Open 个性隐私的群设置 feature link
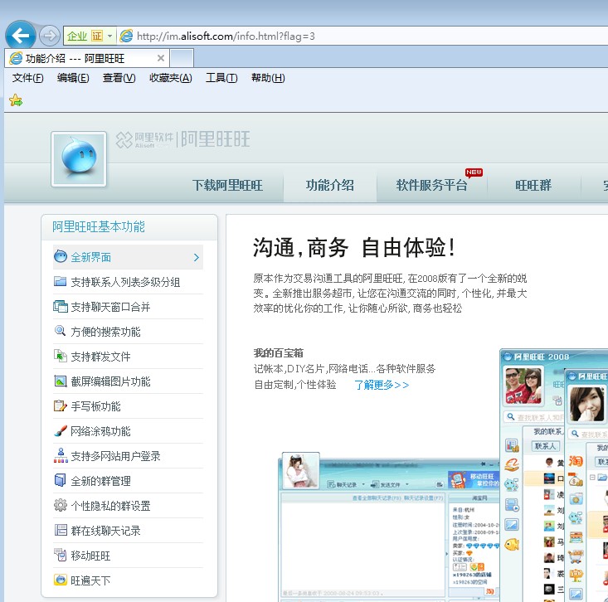This screenshot has width=608, height=602. click(110, 506)
